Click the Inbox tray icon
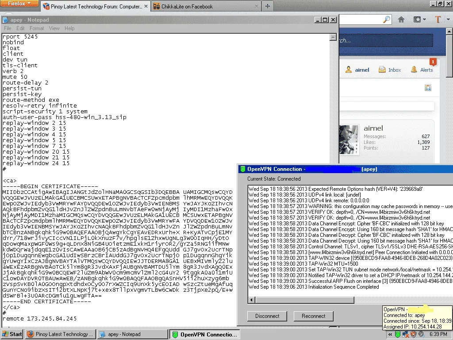The width and height of the screenshot is (453, 340). [382, 70]
